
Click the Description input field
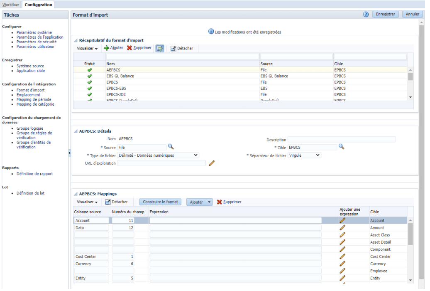342,140
